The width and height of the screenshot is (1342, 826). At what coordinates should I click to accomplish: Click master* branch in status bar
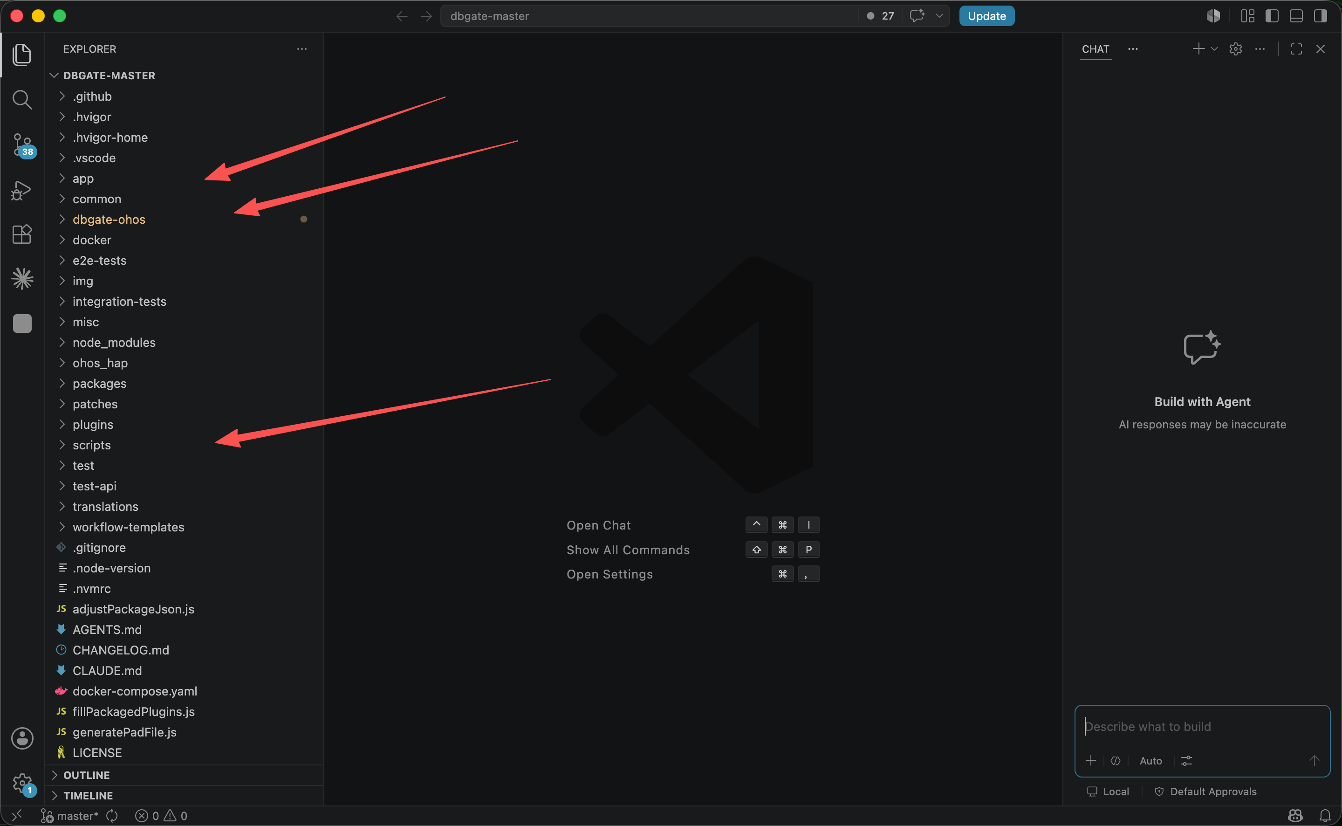click(70, 816)
